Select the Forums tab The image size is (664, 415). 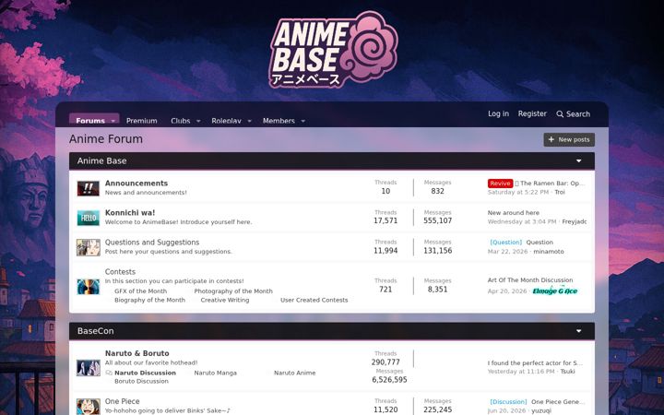pos(90,121)
